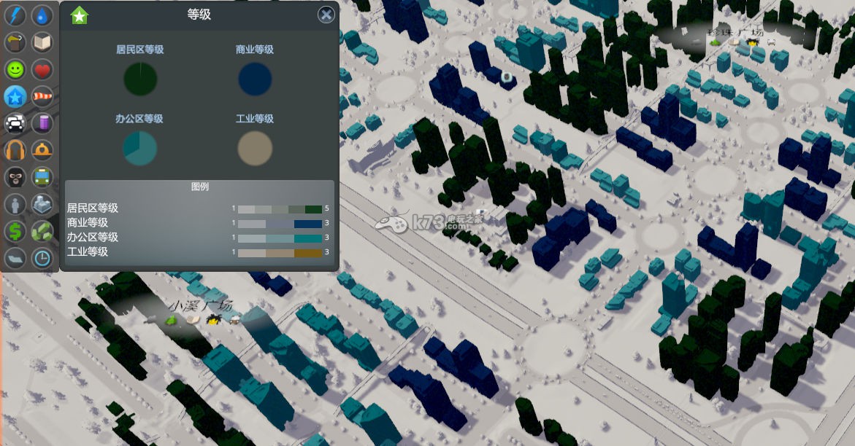Click the 居民区等级 legend color bar
The height and width of the screenshot is (446, 855).
(x=280, y=209)
